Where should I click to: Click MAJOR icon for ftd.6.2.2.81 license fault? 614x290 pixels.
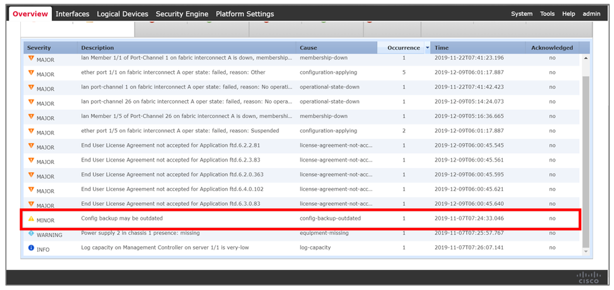[31, 146]
